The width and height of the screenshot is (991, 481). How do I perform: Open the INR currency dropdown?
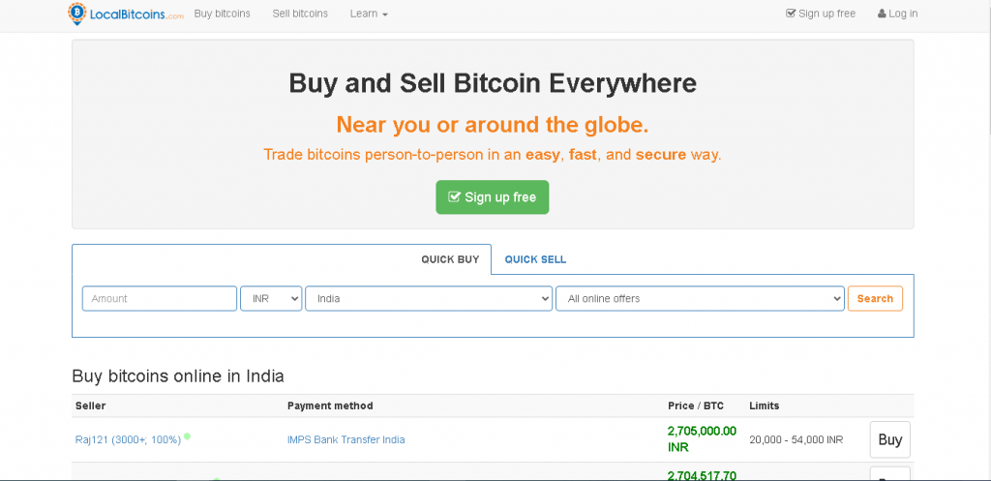click(271, 299)
